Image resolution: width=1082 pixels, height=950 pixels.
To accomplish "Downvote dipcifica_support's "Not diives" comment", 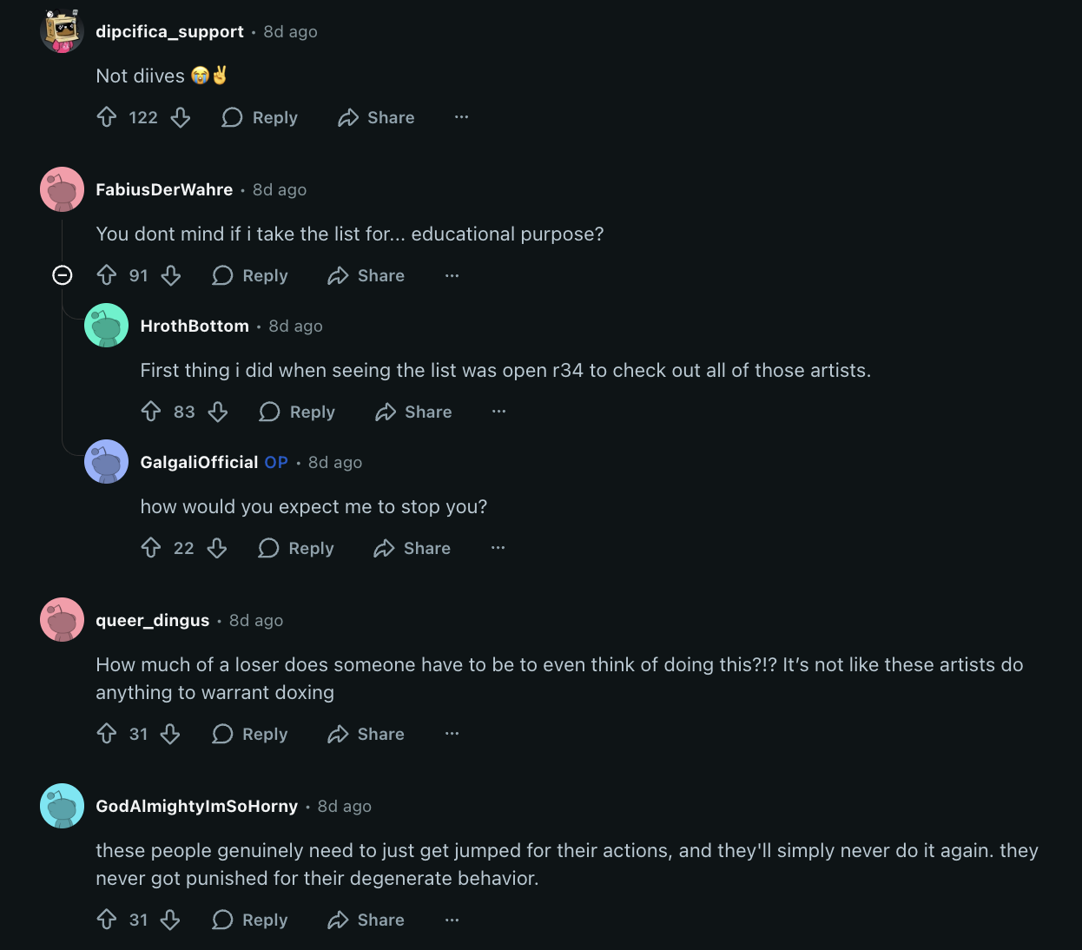I will click(181, 117).
